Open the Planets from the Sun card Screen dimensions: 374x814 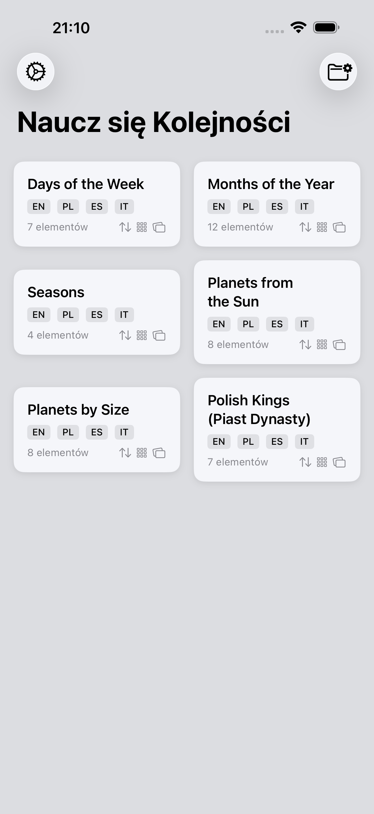[250, 292]
